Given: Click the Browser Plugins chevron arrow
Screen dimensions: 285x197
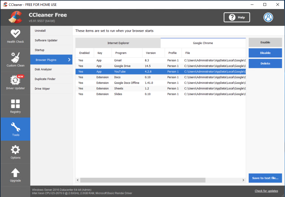Looking at the screenshot, I should click(69, 60).
